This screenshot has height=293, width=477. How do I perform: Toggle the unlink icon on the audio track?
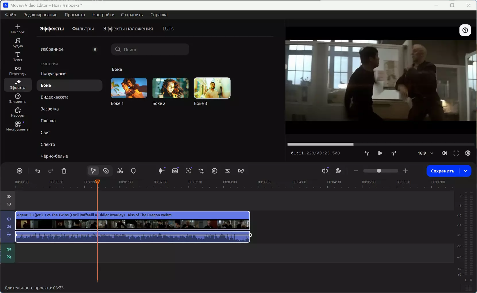[x=9, y=257]
